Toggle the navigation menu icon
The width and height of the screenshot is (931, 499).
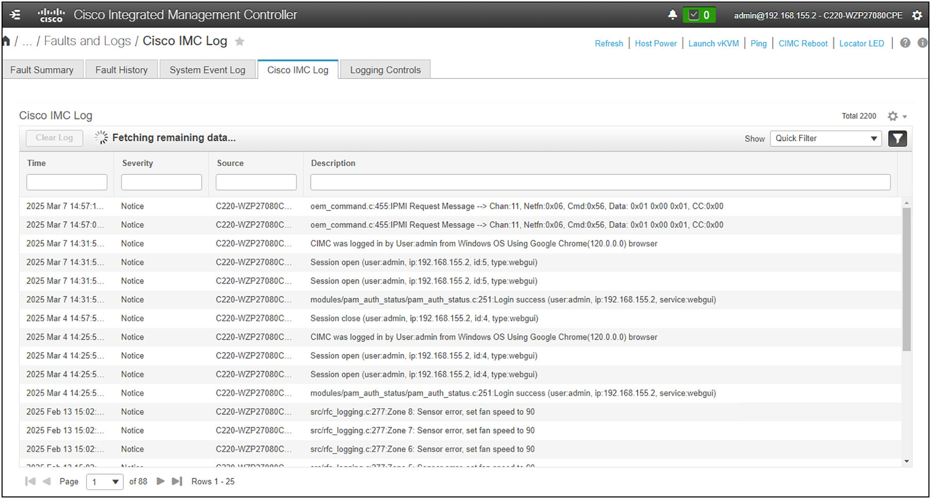click(15, 14)
